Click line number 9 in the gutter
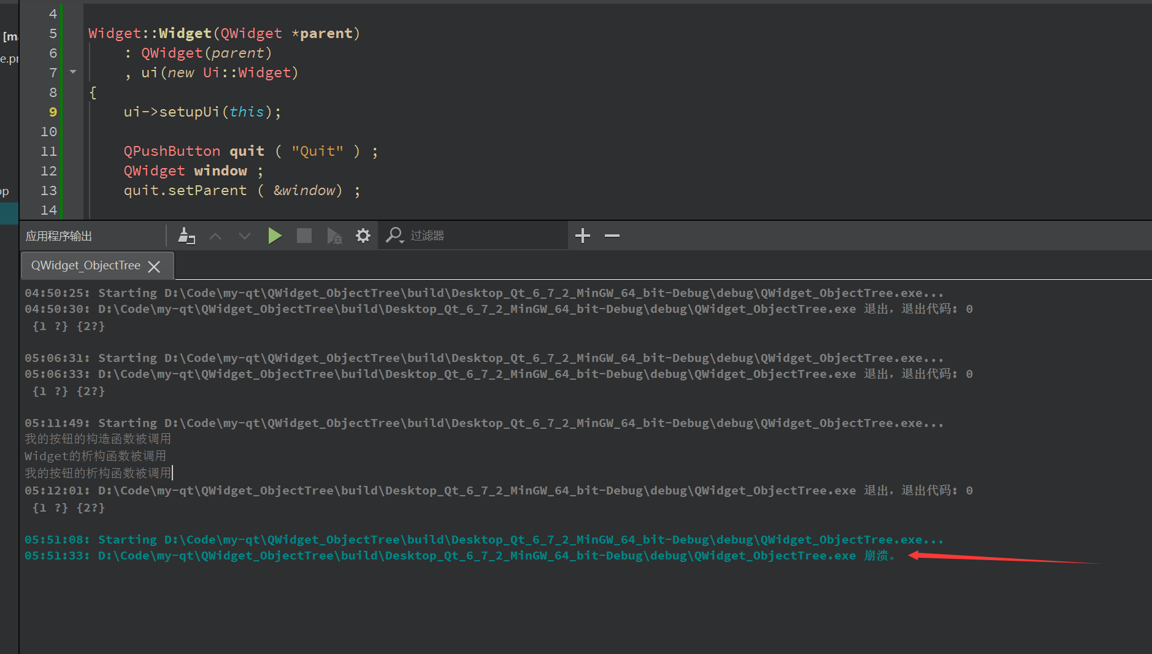 click(53, 112)
